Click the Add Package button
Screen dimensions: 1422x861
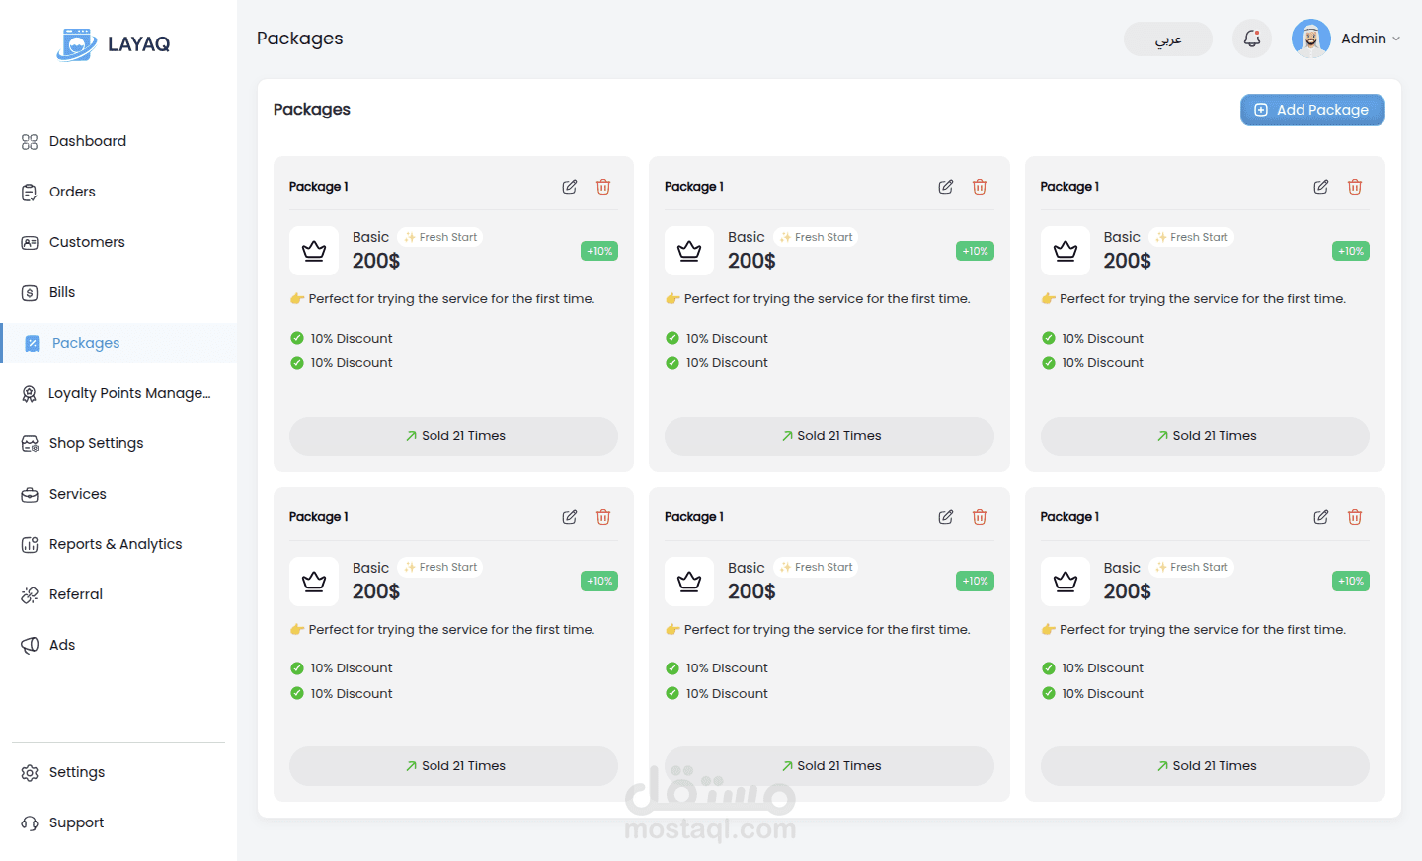pyautogui.click(x=1312, y=110)
